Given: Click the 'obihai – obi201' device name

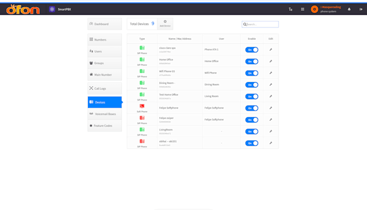Looking at the screenshot, I should click(168, 141).
